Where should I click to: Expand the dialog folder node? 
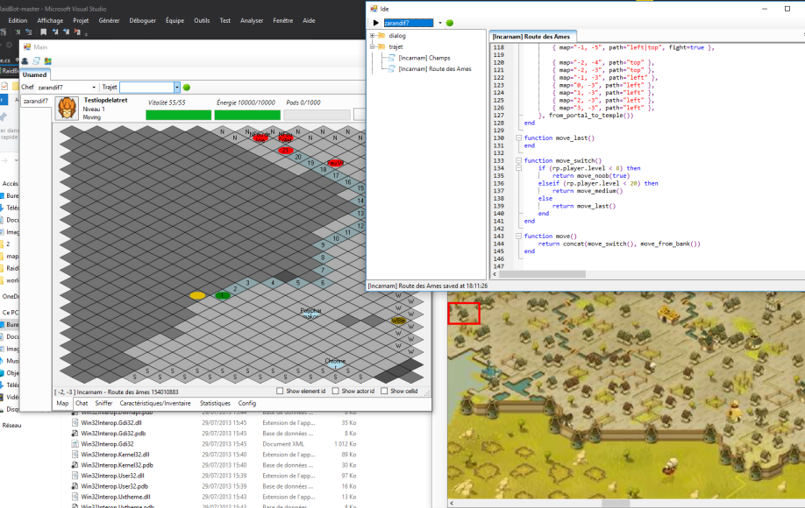point(372,35)
